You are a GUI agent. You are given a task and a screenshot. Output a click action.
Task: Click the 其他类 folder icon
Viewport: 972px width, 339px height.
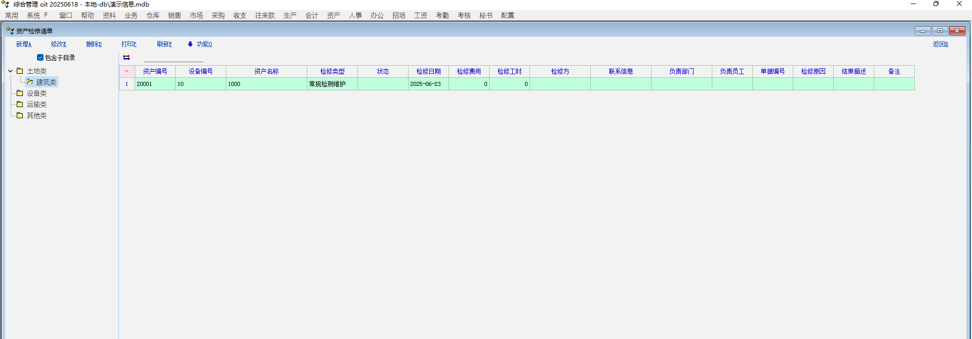point(20,116)
